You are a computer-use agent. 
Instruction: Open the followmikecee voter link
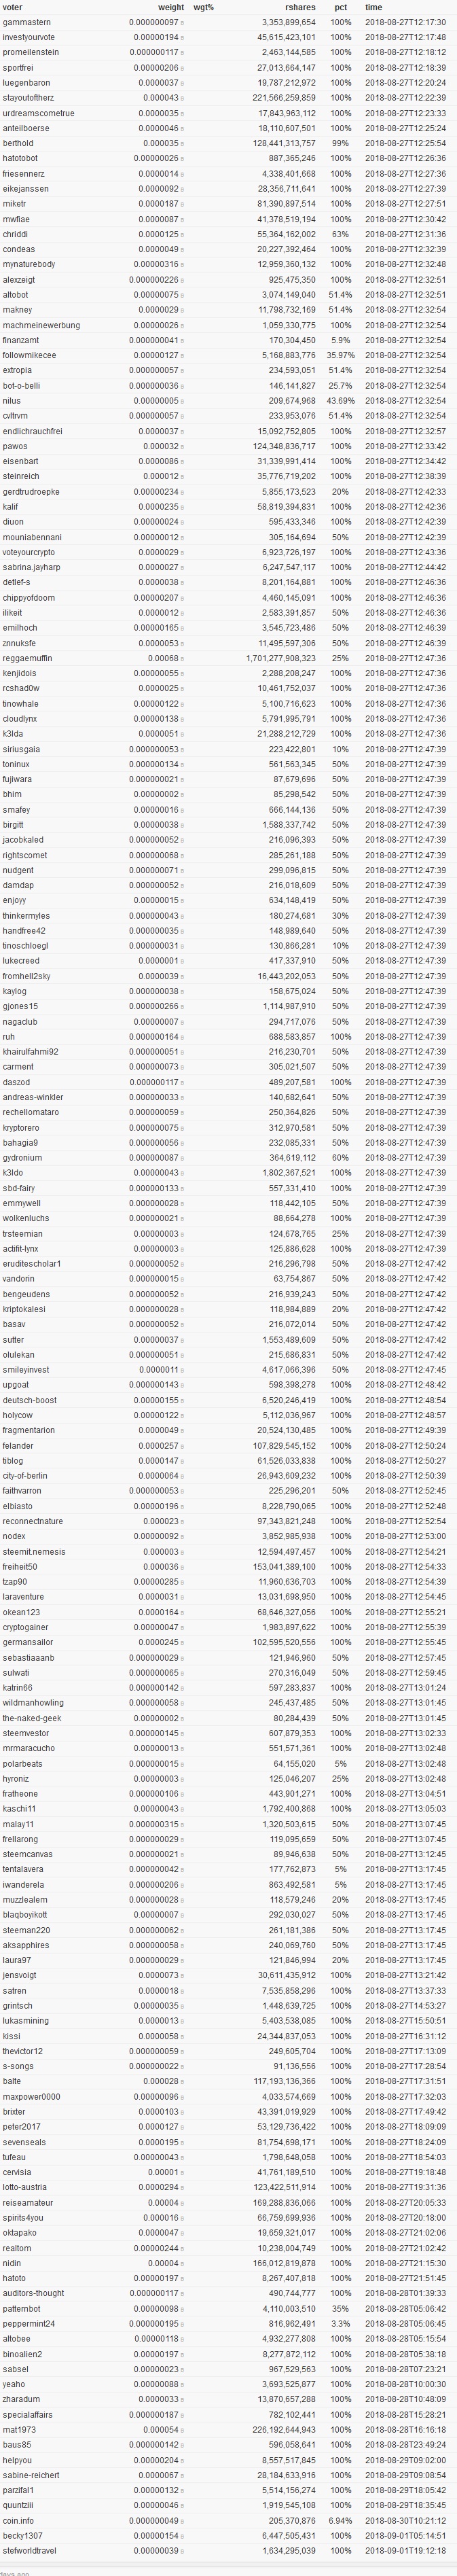pos(29,355)
